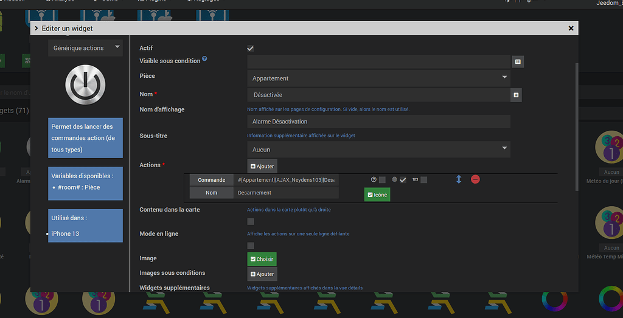Open the Sous-titre dropdown set to Aucun

point(378,150)
